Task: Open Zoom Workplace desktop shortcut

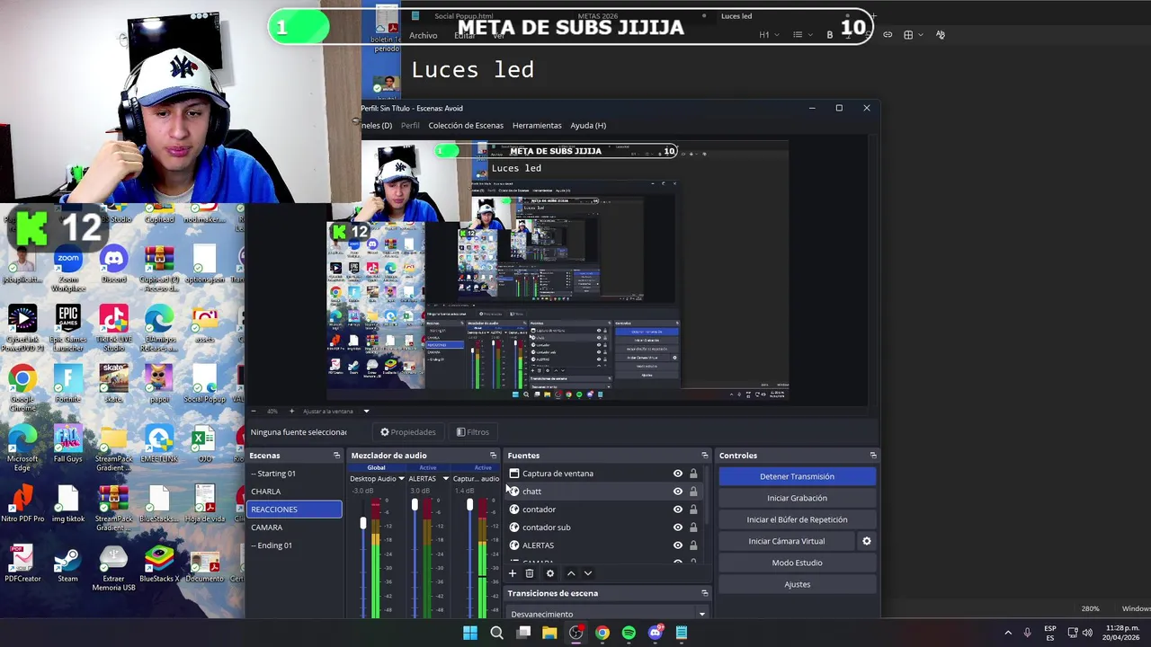Action: pos(68,270)
